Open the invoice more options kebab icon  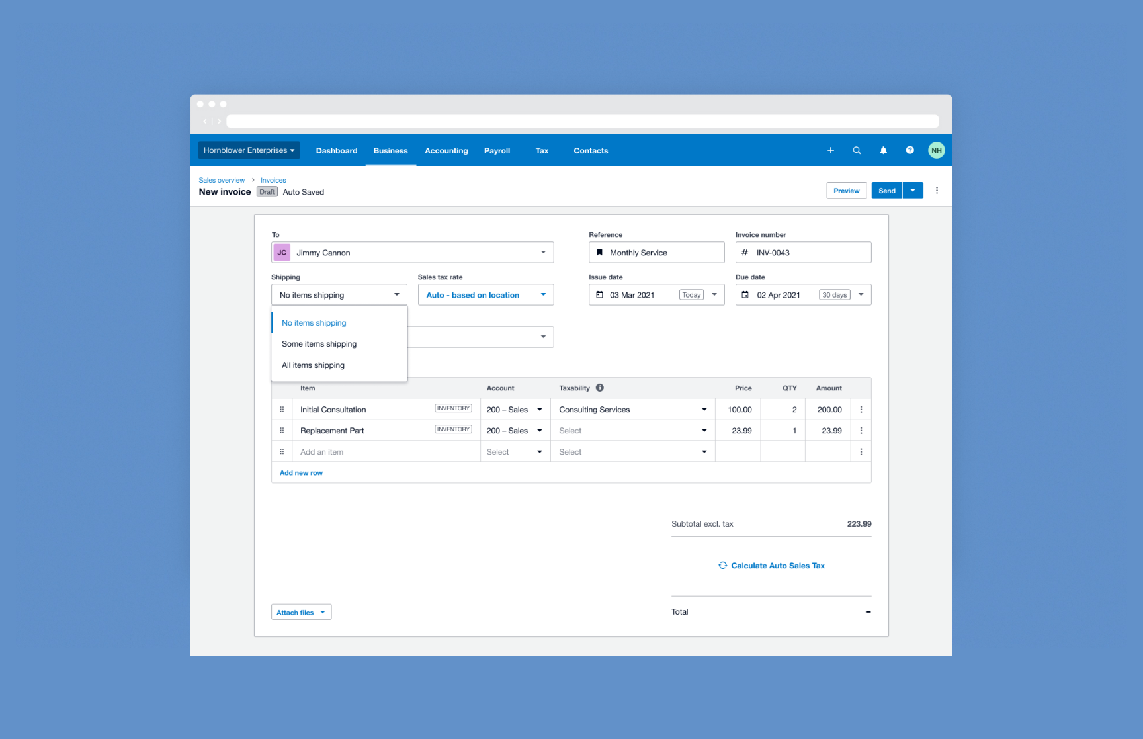[937, 191]
